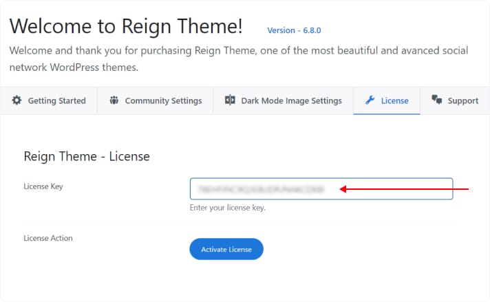Image resolution: width=490 pixels, height=302 pixels.
Task: Switch to the Community Settings tab
Action: tap(163, 100)
